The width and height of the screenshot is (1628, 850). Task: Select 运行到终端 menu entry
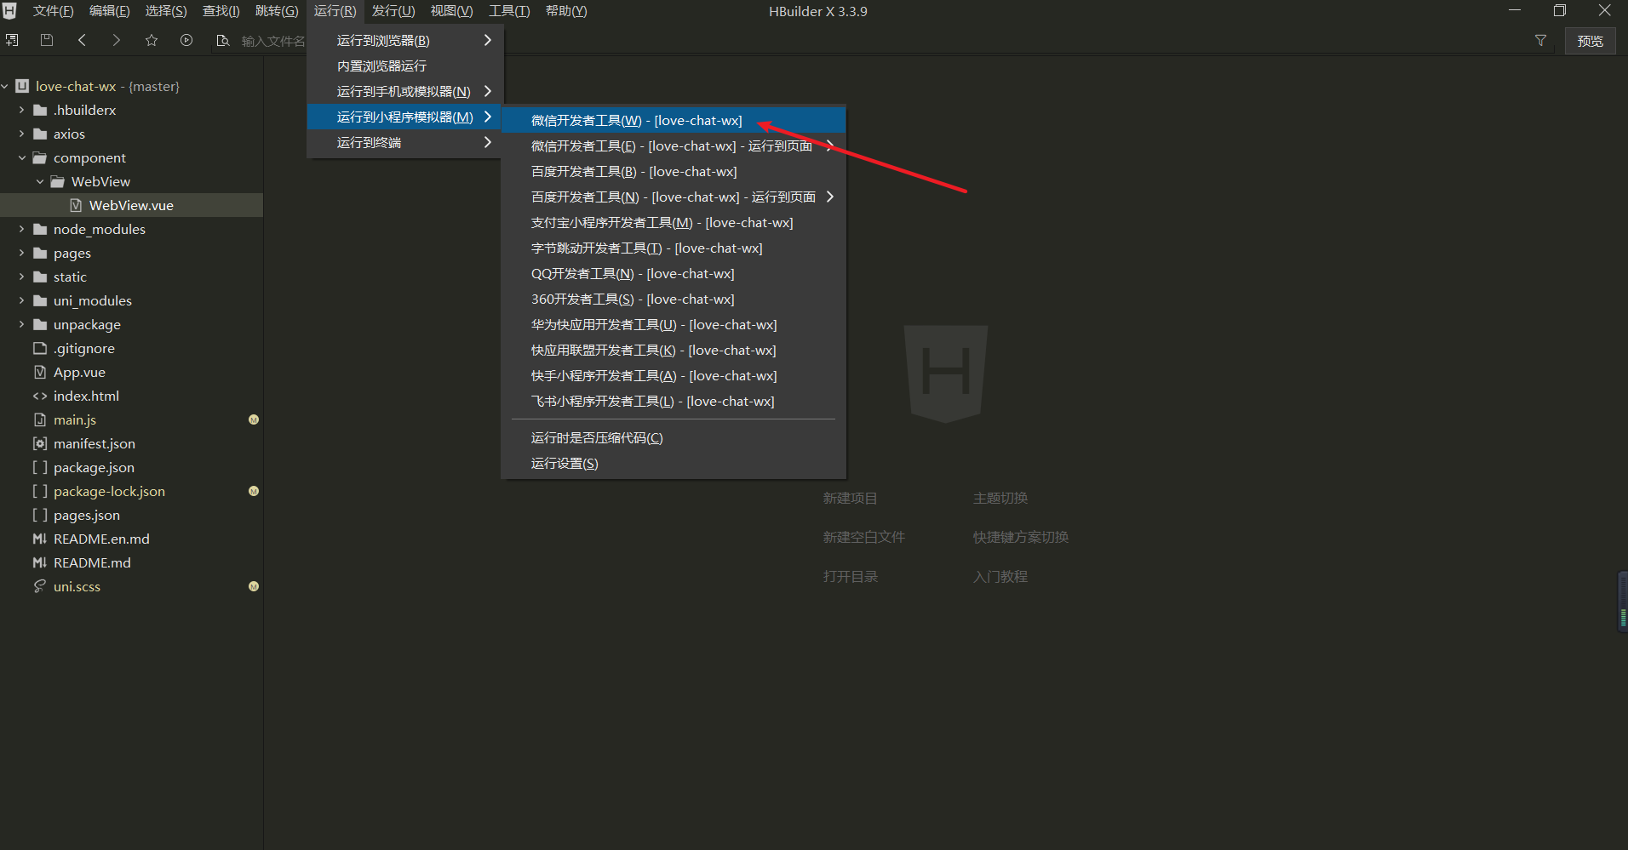pyautogui.click(x=405, y=142)
